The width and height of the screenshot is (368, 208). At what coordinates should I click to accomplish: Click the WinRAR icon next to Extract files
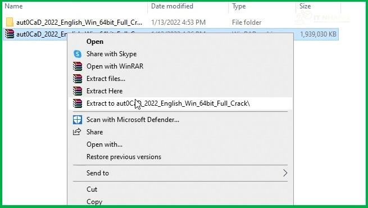(78, 79)
